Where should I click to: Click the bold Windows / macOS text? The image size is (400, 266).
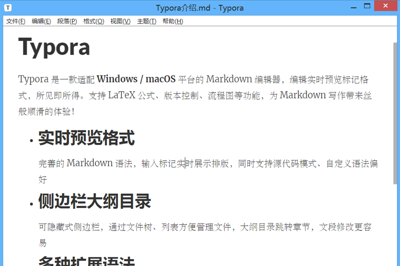[x=136, y=79]
